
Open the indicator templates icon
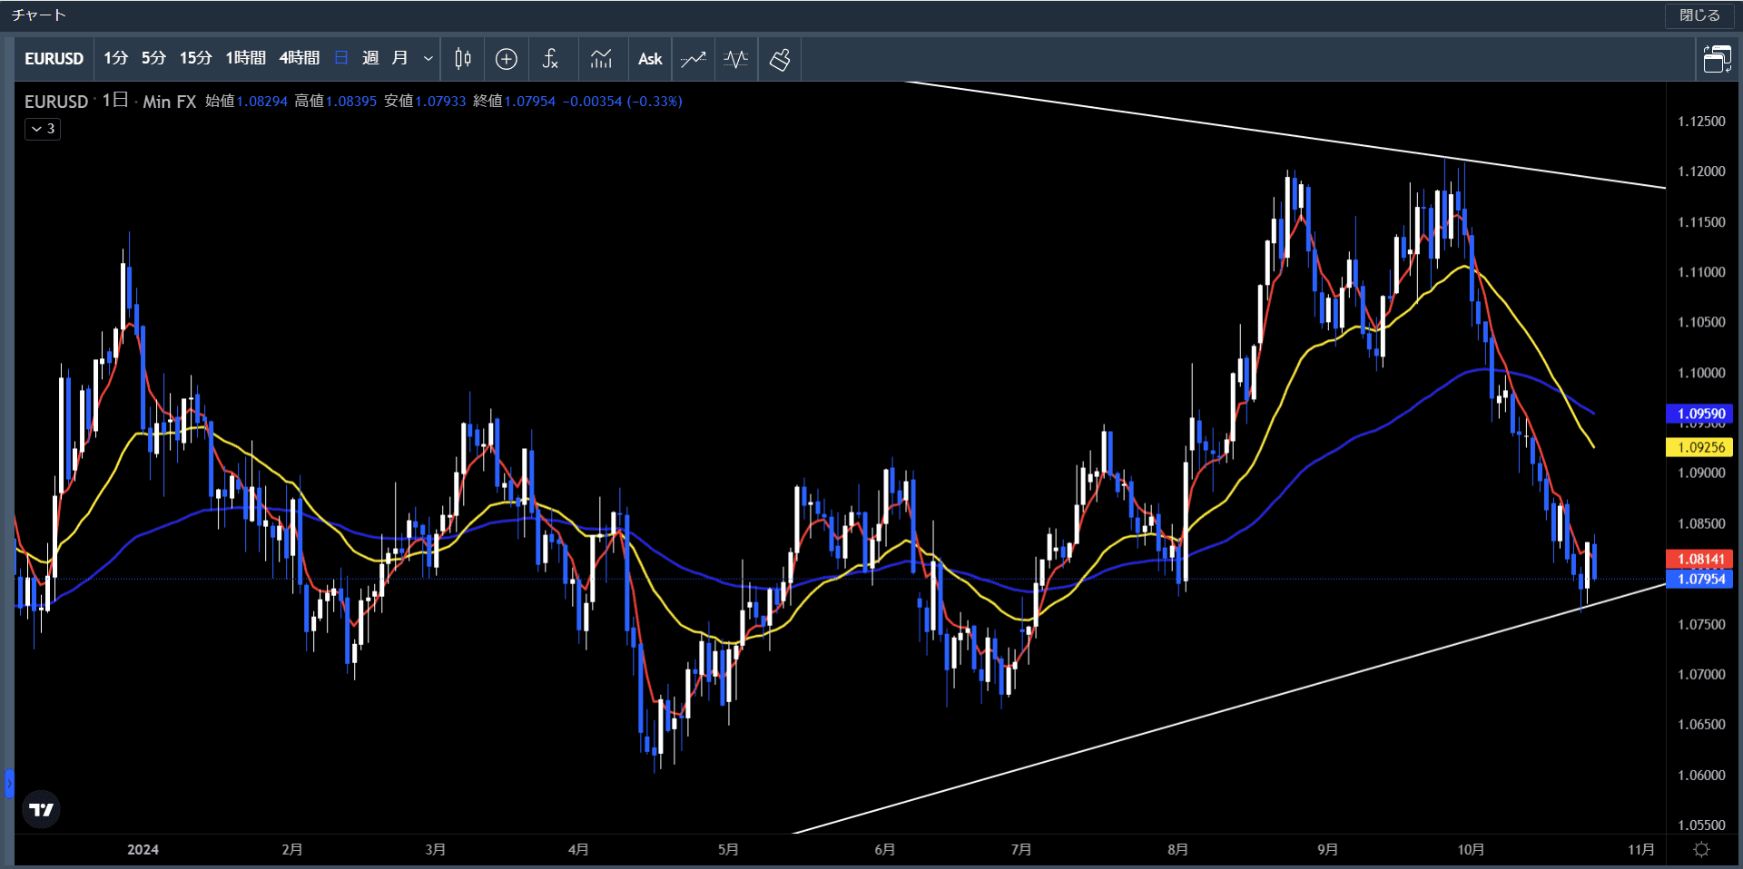(601, 59)
